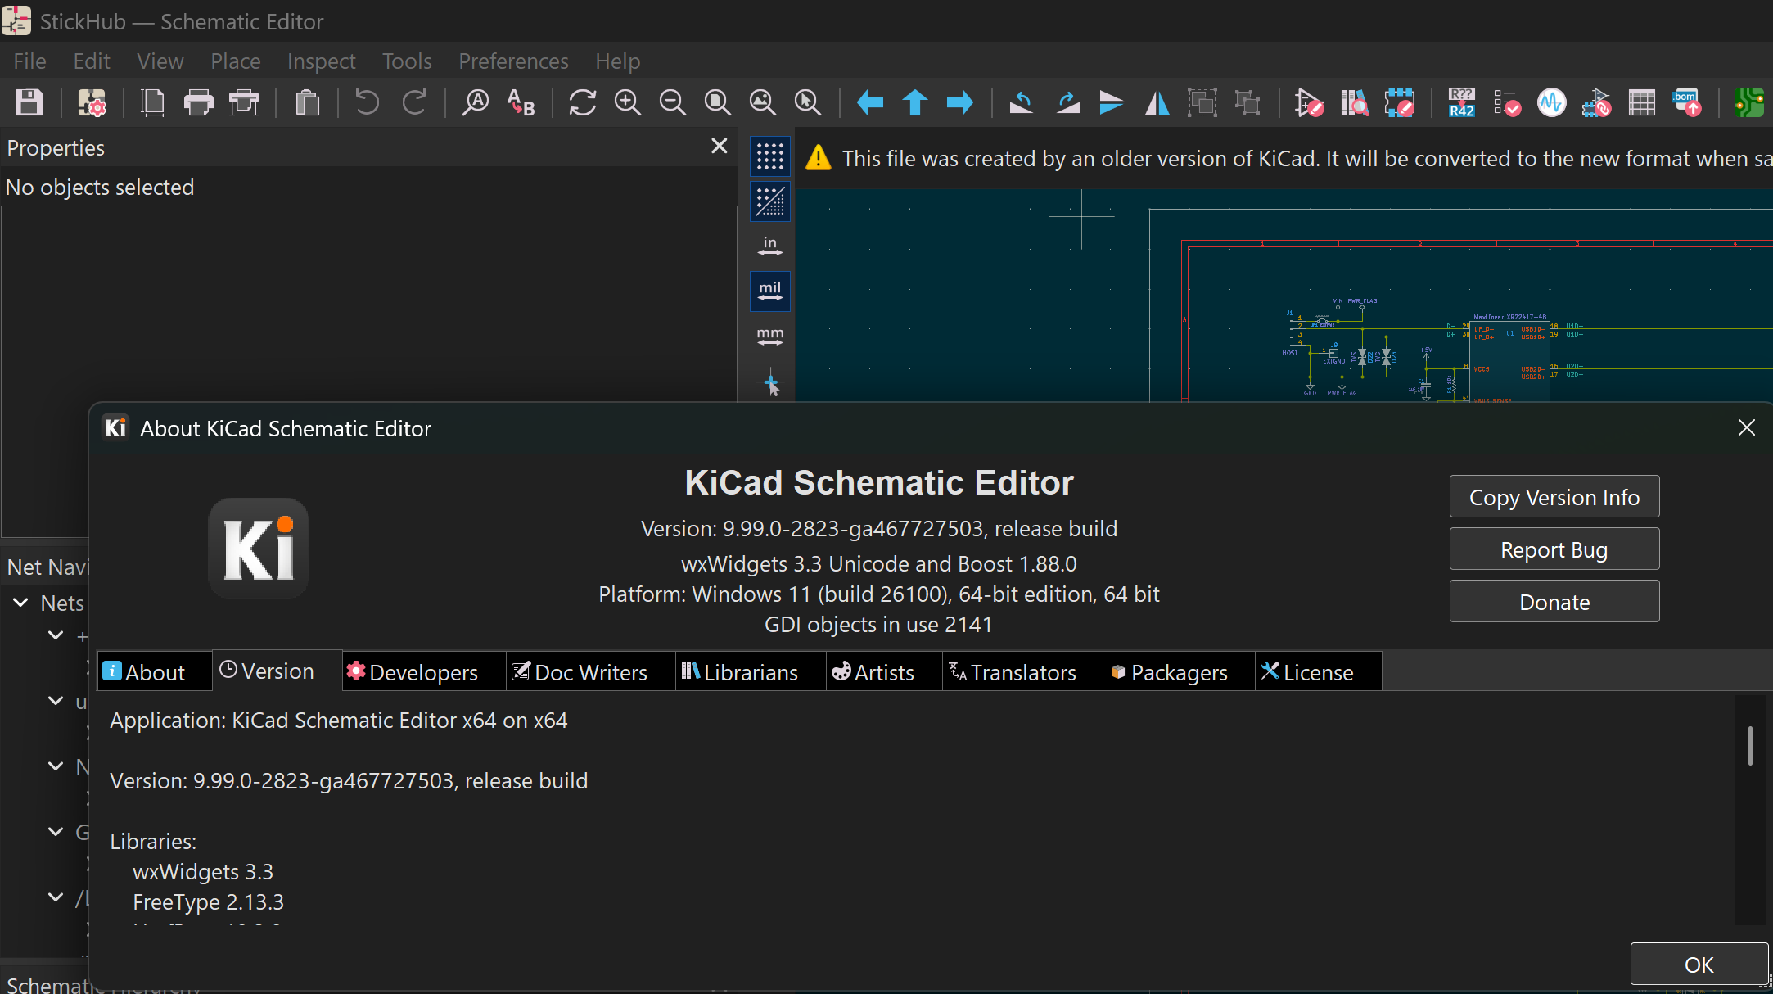Collapse the Nets tree node

(x=20, y=603)
